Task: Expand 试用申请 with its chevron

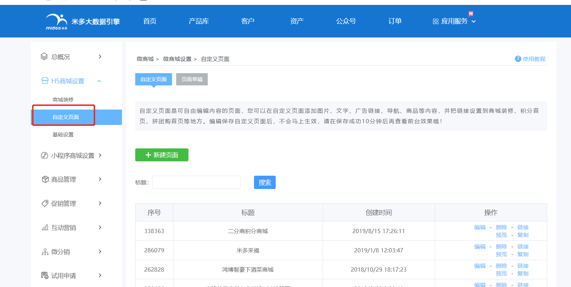Action: pyautogui.click(x=100, y=275)
